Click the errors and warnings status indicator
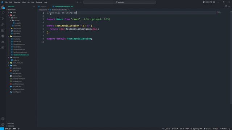Image resolution: width=232 pixels, height=130 pixels. tap(8, 129)
